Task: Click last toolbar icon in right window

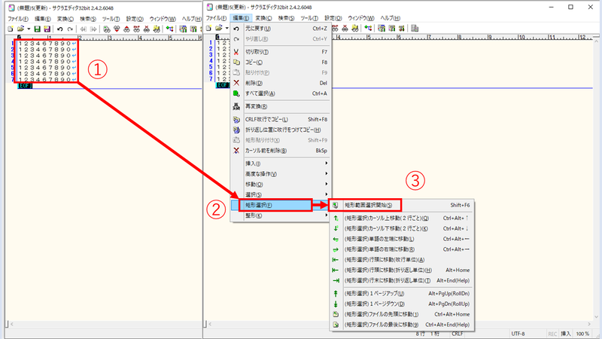Action: click(x=415, y=28)
